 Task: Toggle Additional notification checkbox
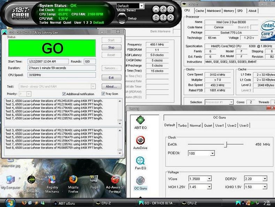64,94
